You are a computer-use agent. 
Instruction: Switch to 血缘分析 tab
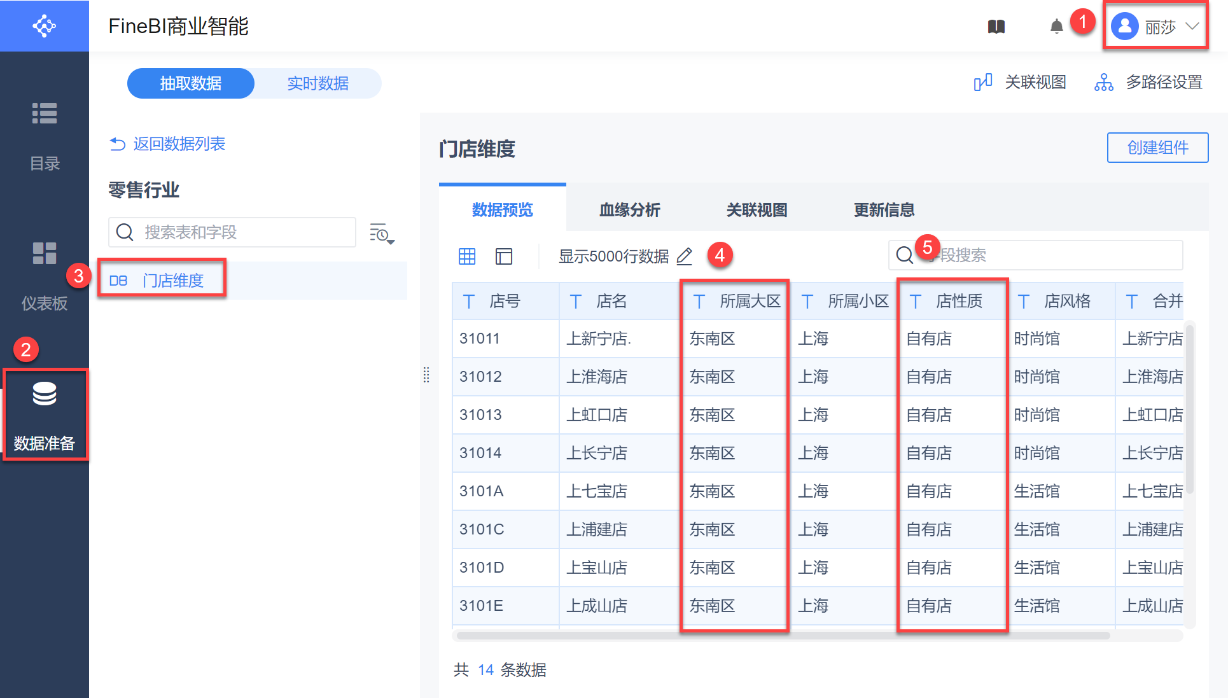tap(629, 210)
